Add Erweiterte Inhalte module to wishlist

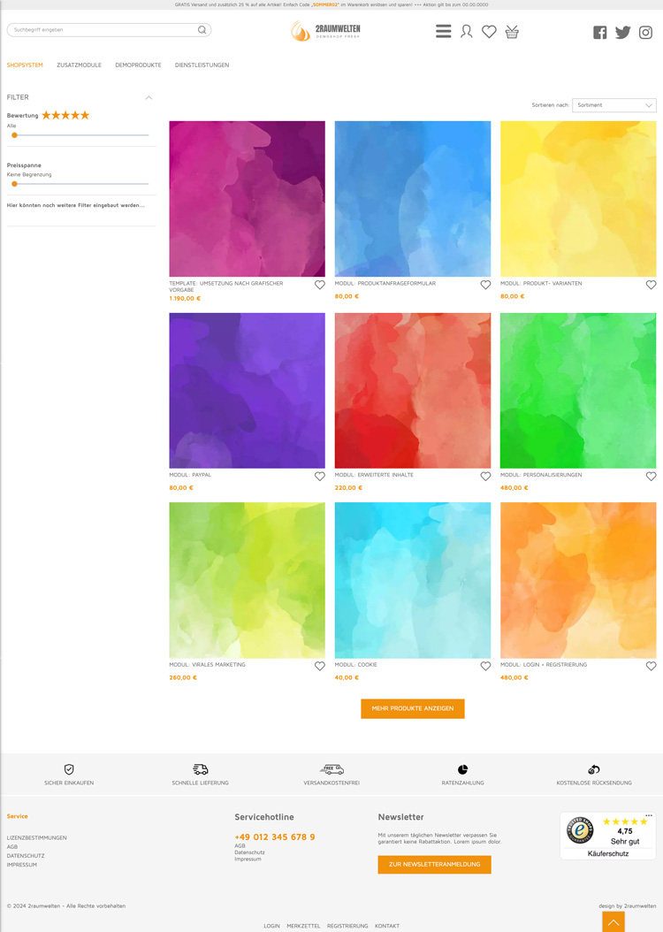coord(485,476)
